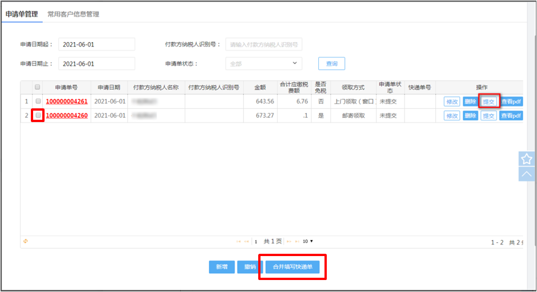This screenshot has height=292, width=537.
Task: Click the next page pagination arrow
Action: click(x=289, y=242)
